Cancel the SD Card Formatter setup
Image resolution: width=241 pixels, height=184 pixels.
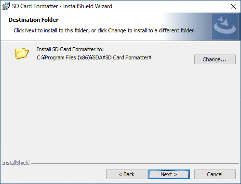point(215,174)
